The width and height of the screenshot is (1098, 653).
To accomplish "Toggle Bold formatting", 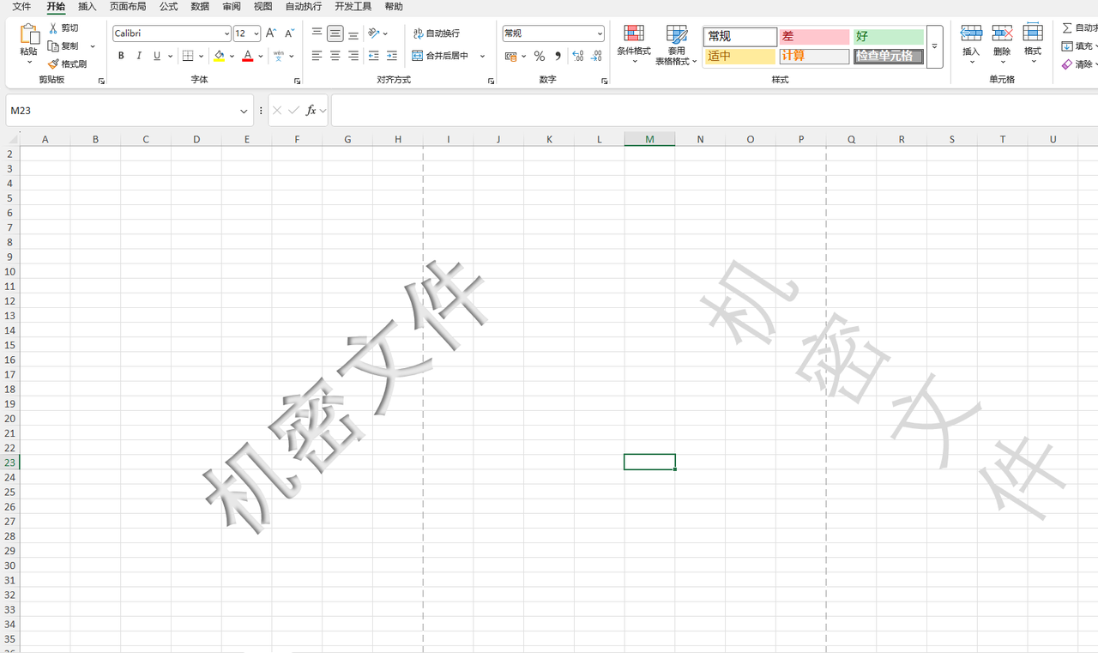I will [121, 56].
